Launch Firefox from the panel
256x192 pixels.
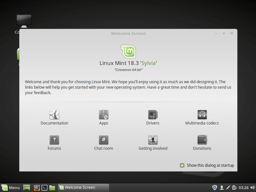tap(37, 188)
